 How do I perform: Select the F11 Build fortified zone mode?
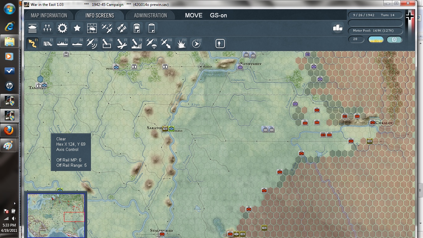click(x=181, y=43)
